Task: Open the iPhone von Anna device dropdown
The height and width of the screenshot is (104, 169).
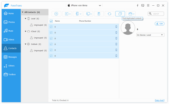Action: pyautogui.click(x=100, y=6)
